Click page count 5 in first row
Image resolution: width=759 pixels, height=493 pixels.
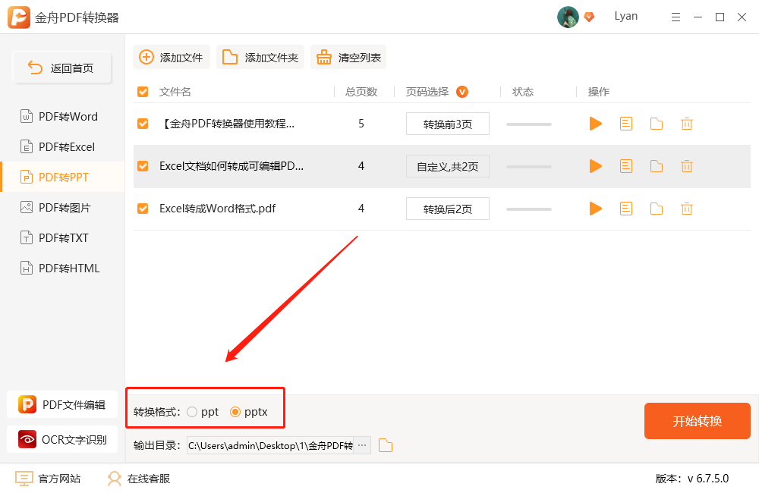pos(361,124)
